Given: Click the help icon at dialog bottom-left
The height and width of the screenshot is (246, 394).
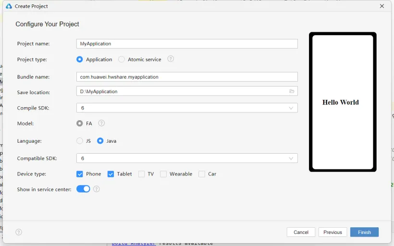Looking at the screenshot, I should (x=19, y=232).
